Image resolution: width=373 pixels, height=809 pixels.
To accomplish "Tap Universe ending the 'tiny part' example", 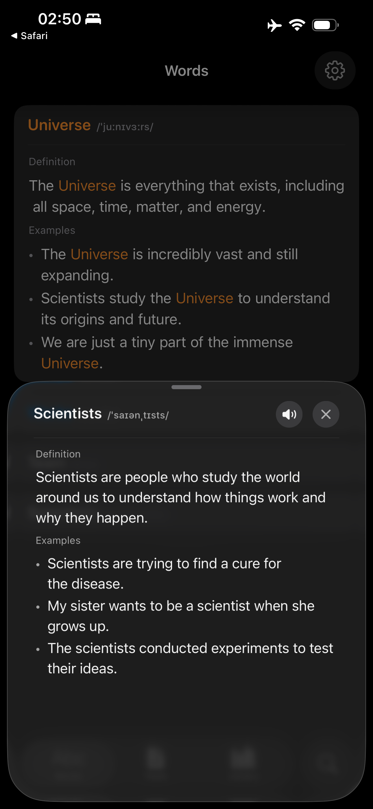I will coord(70,363).
